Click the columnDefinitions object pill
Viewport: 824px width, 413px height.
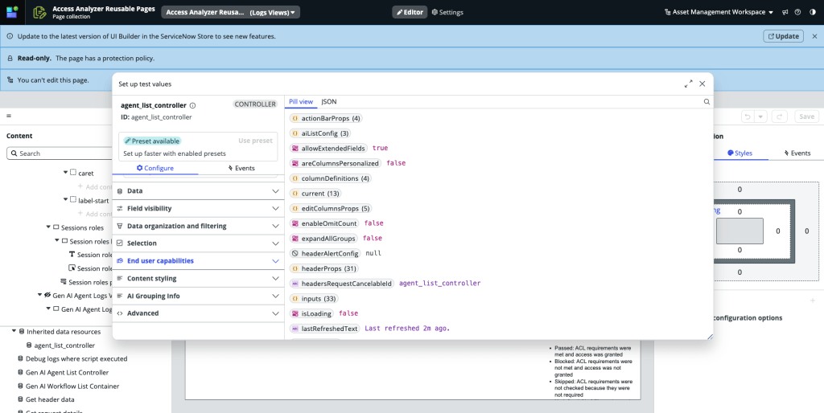coord(331,178)
